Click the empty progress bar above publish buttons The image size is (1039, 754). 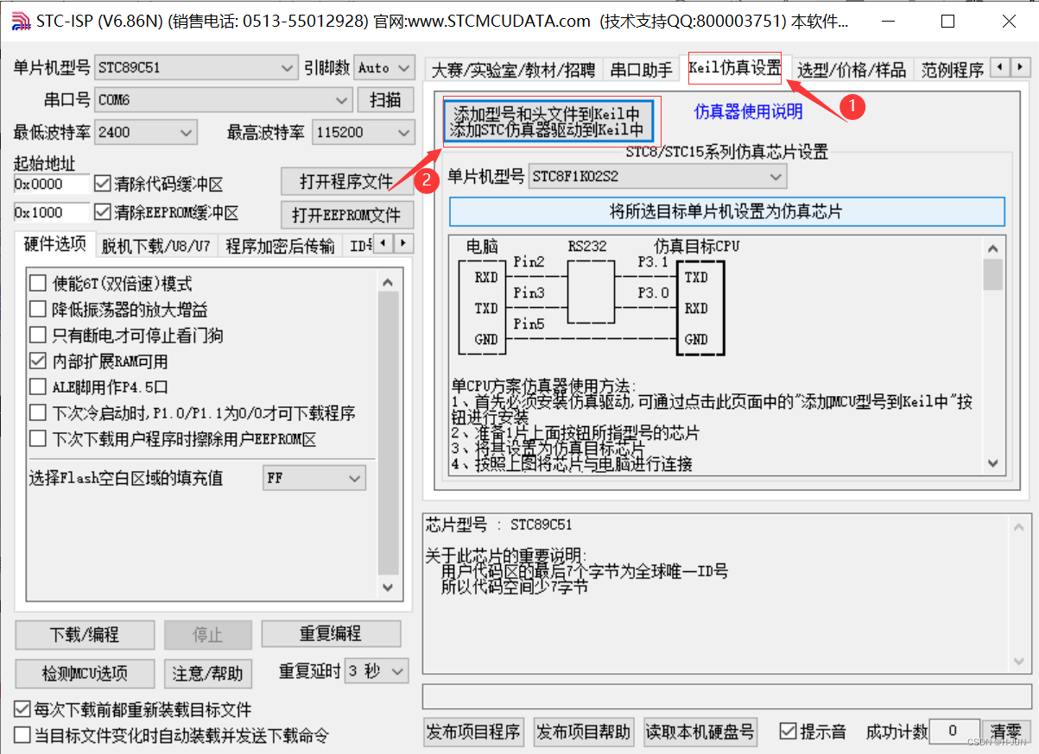point(725,697)
